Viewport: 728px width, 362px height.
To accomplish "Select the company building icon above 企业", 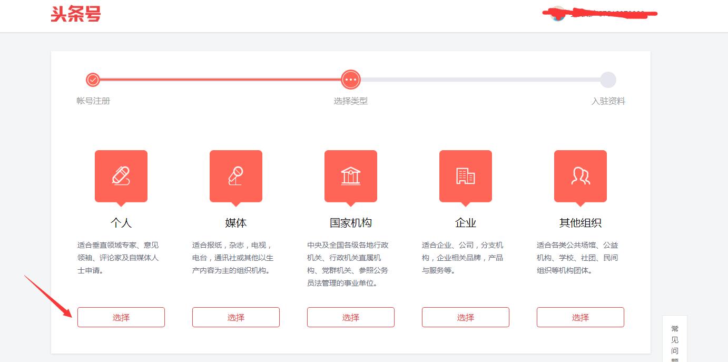I will [x=465, y=176].
